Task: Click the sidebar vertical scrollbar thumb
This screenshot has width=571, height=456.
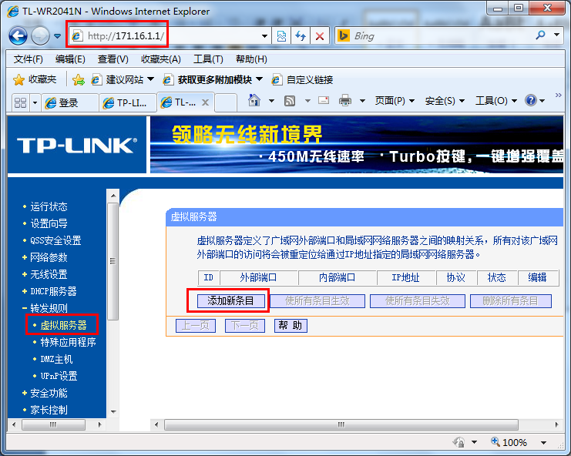Action: click(113, 261)
